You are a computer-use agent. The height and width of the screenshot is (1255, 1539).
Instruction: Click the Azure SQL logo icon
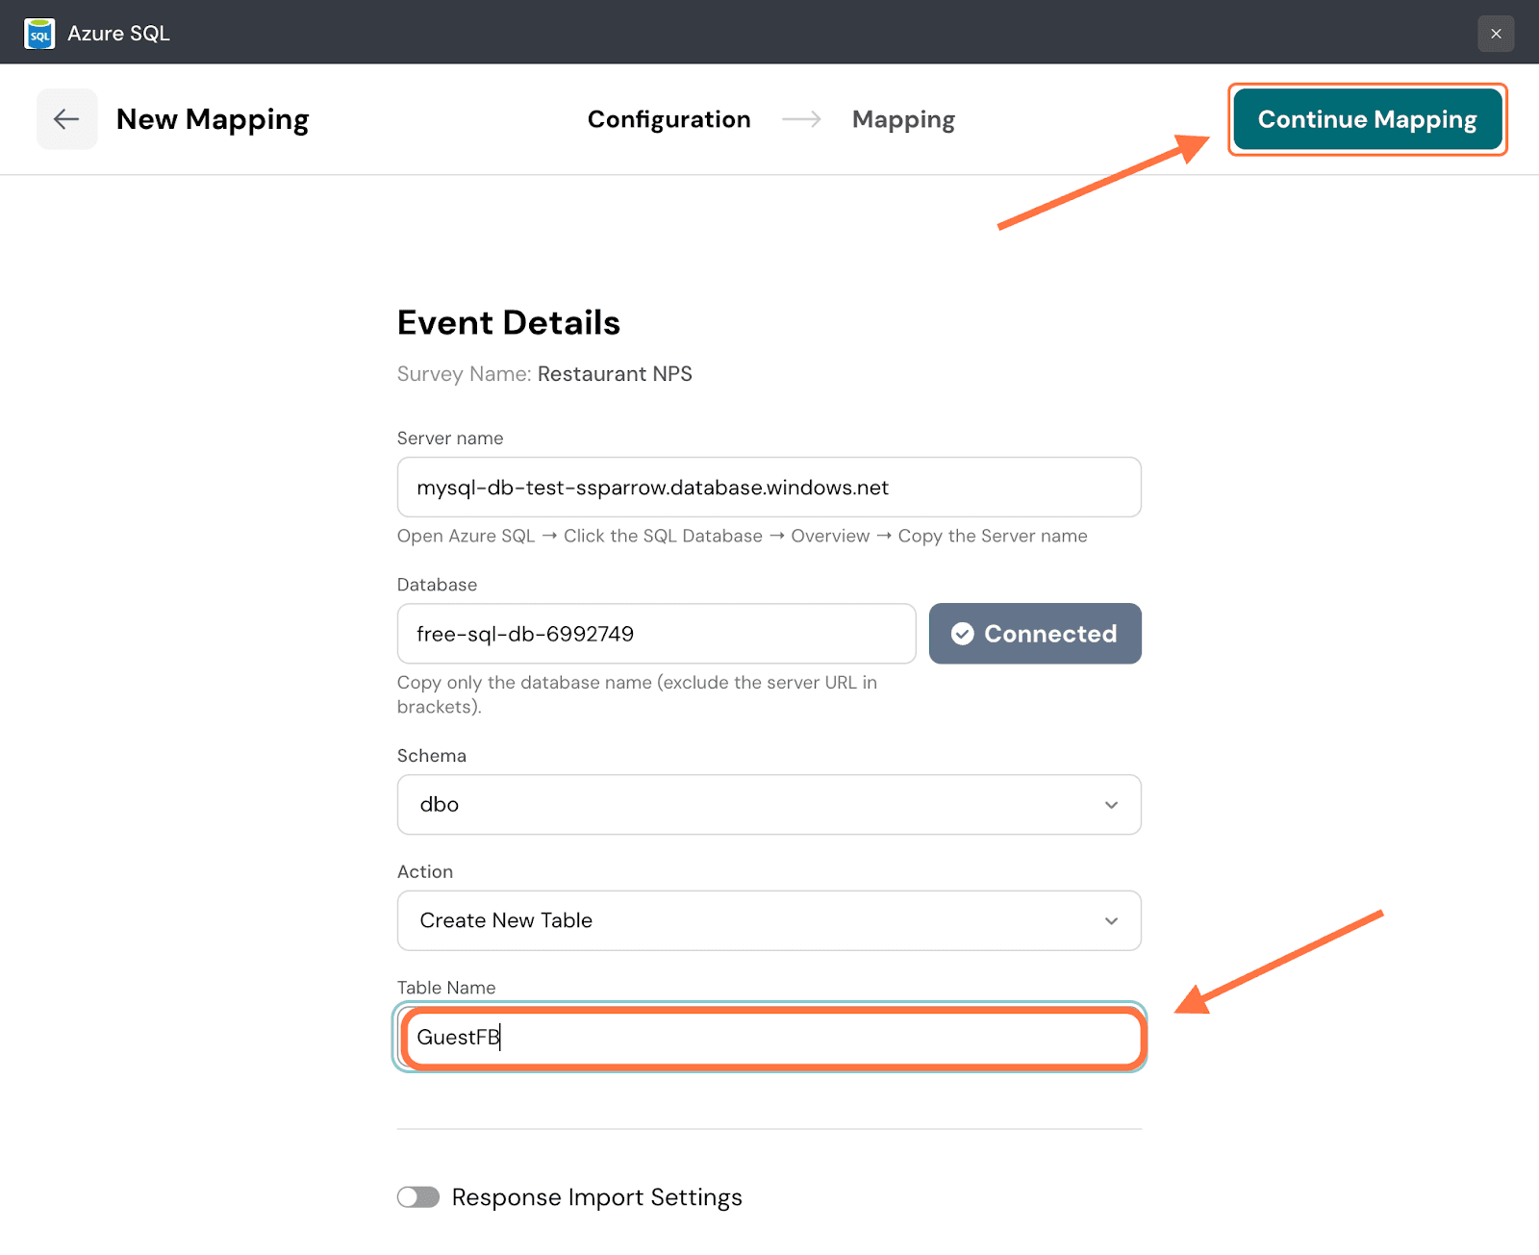coord(39,34)
